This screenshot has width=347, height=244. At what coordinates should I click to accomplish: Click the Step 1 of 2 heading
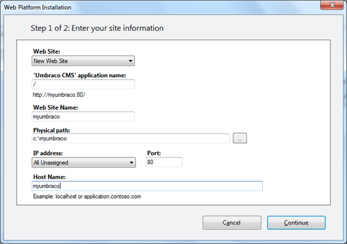pos(97,28)
